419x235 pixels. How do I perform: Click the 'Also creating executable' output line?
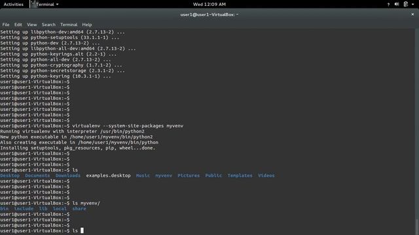tap(79, 142)
